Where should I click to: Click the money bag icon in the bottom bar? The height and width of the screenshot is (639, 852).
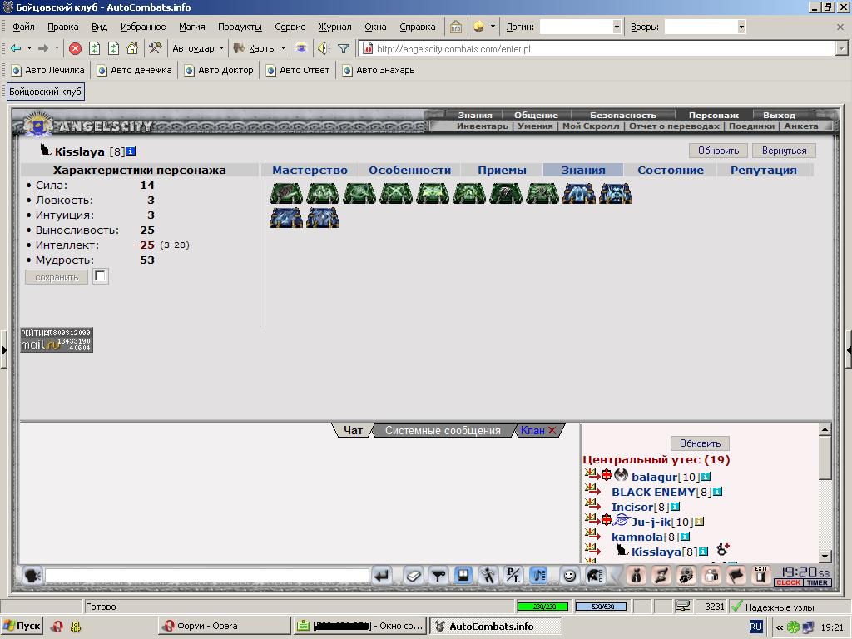(x=636, y=575)
